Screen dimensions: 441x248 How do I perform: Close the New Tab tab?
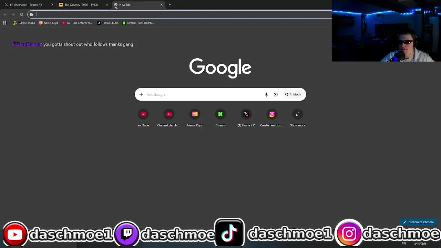(x=162, y=5)
